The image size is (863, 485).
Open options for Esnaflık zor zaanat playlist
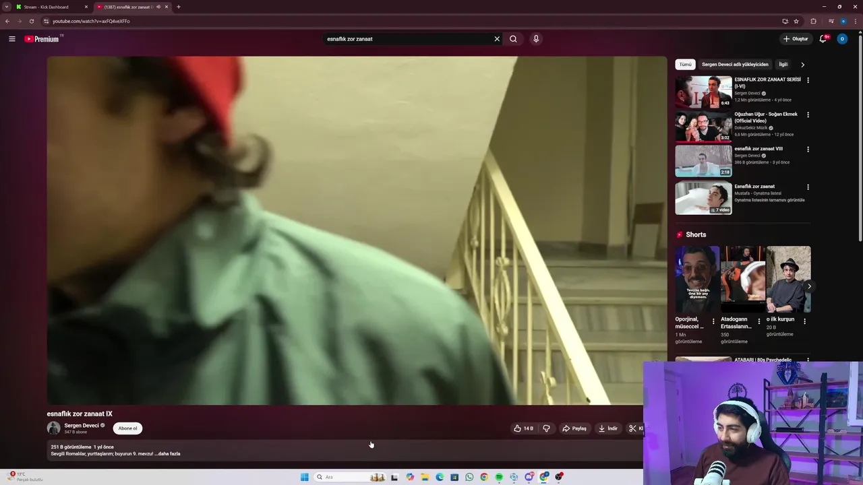click(808, 187)
